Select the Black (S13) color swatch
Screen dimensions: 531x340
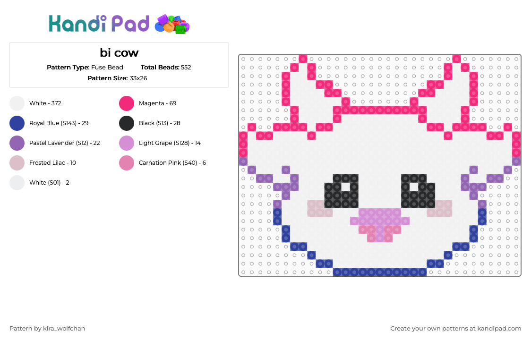[127, 123]
